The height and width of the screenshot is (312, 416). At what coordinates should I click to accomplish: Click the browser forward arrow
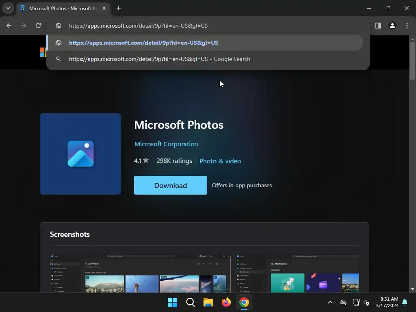(x=24, y=26)
